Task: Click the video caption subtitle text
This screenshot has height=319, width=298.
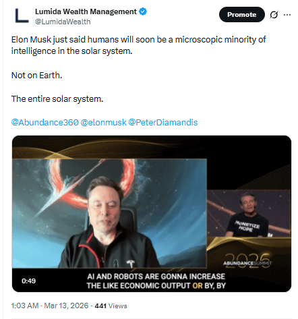Action: coord(156,281)
